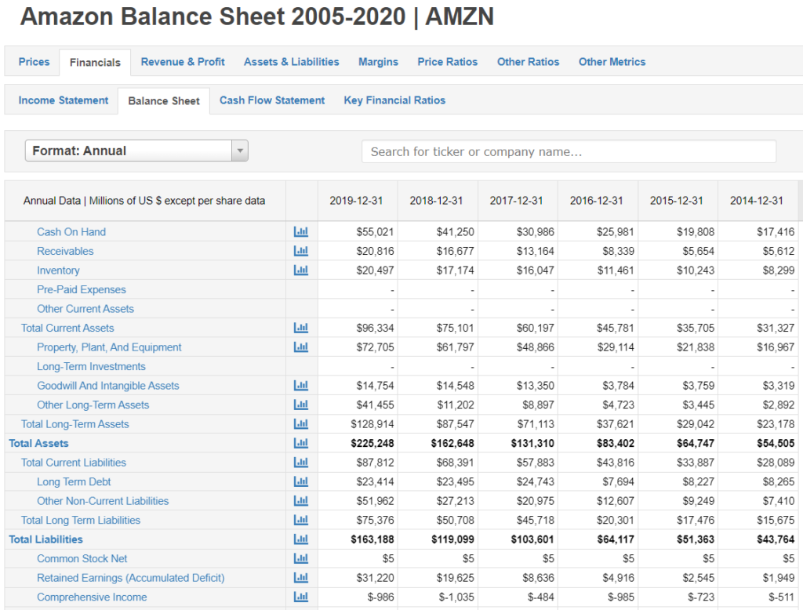This screenshot has width=803, height=610.
Task: Open the Cash On Hand chart icon
Action: click(x=301, y=231)
